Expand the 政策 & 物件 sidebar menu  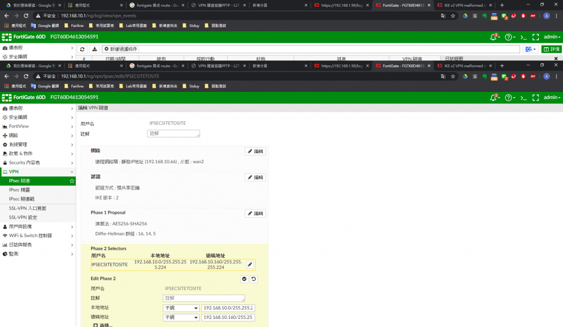pos(38,153)
